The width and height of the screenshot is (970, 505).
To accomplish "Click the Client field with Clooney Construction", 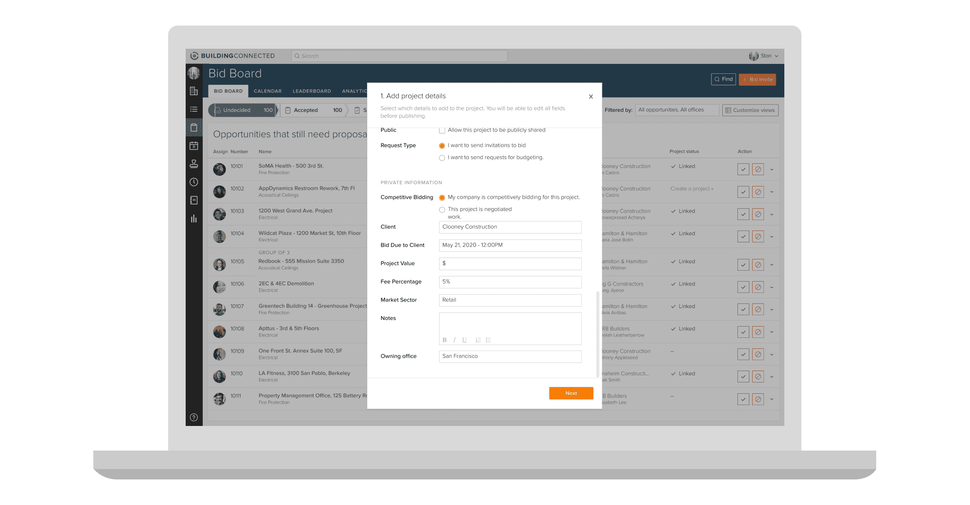I will [x=510, y=227].
